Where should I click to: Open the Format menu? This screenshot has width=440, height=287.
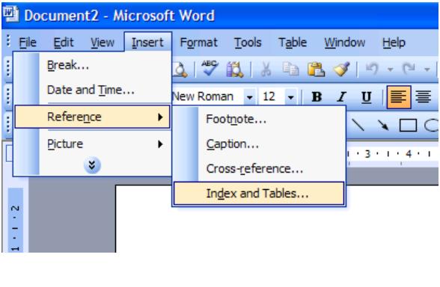tap(199, 43)
